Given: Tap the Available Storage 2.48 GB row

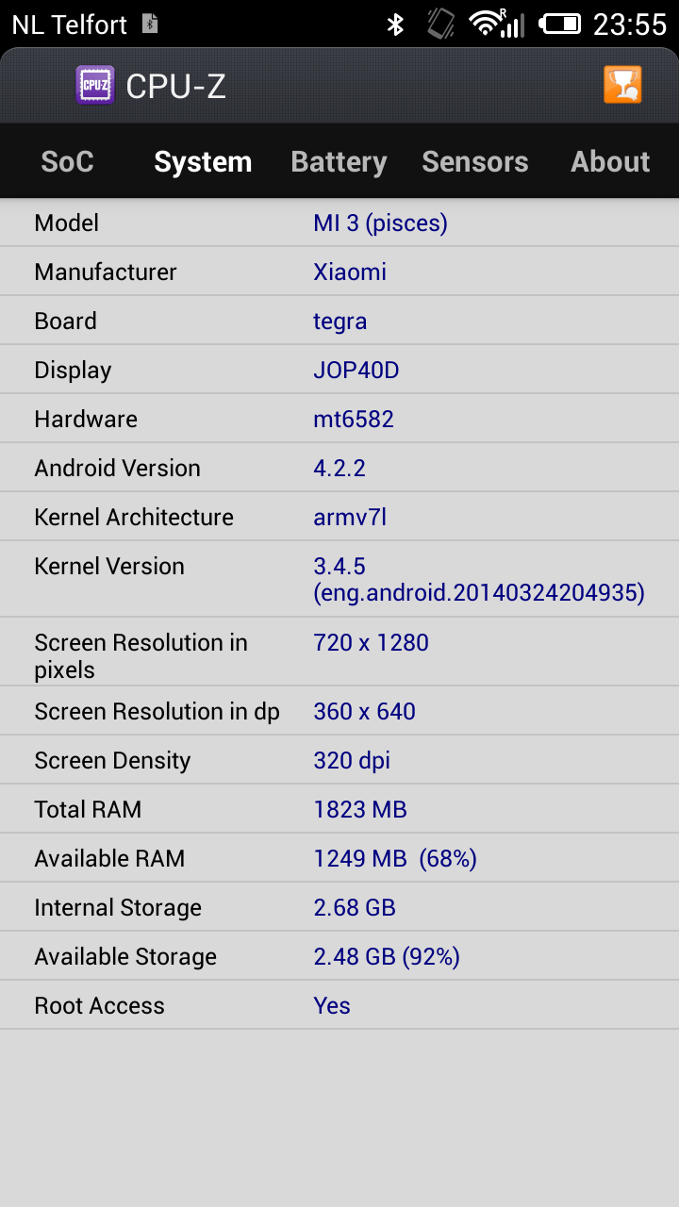Looking at the screenshot, I should pyautogui.click(x=339, y=956).
